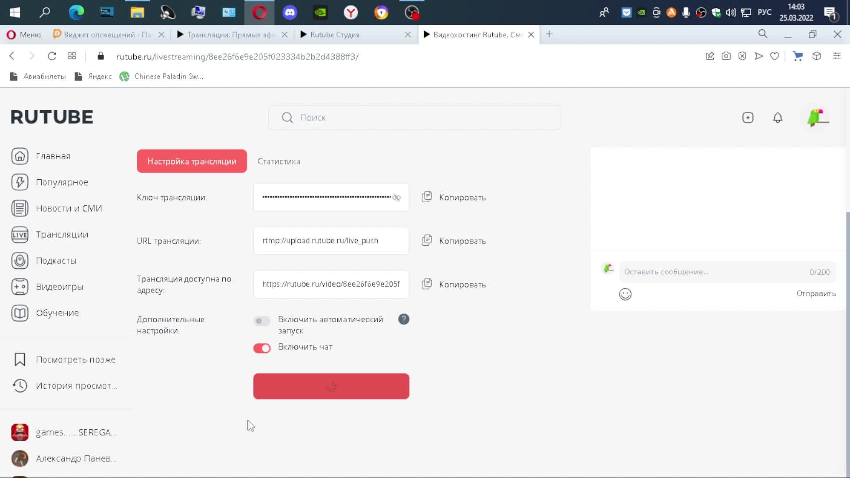Screen dimensions: 850x478
Task: Close the Виджет оповещений tab
Action: tap(162, 35)
